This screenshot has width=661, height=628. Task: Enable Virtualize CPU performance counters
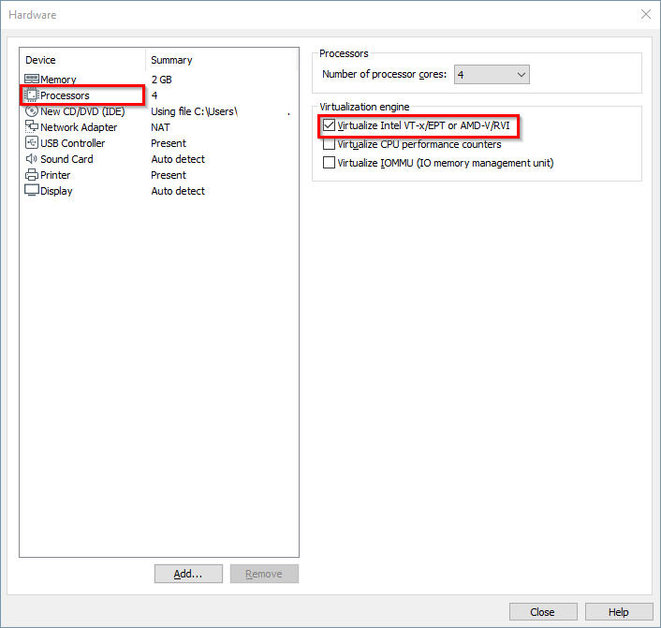coord(329,144)
